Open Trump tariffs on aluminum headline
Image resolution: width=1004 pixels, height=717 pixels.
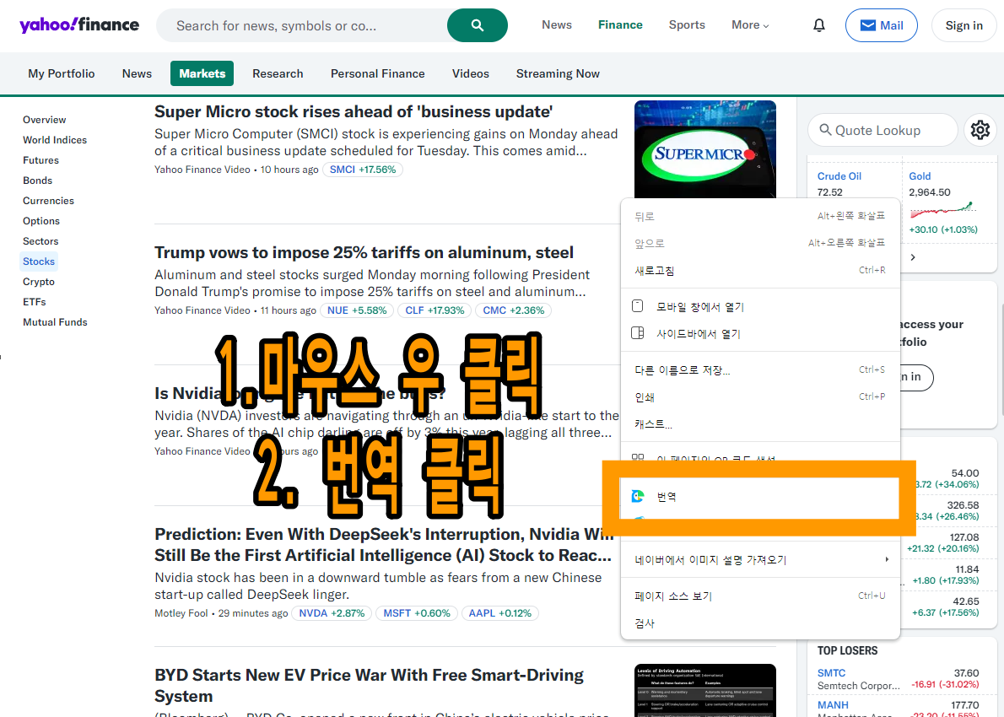[364, 252]
